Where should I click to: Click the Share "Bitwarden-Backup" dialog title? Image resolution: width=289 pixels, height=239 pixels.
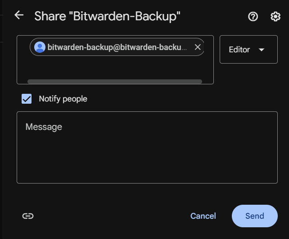pos(107,16)
